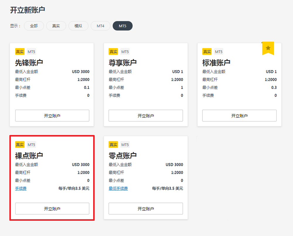293x236 pixels.
Task: Open account button under 先锋账户
Action: pyautogui.click(x=52, y=116)
